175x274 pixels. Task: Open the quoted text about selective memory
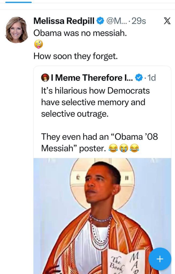click(95, 102)
